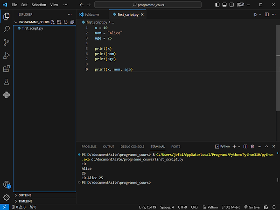Add a new terminal
The image size is (280, 210).
click(x=234, y=147)
